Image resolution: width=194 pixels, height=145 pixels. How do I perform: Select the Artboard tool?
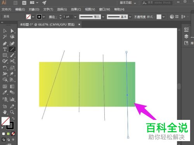coord(5,106)
